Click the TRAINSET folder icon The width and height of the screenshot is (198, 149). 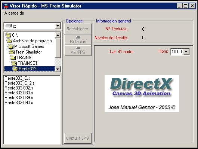pyautogui.click(x=14, y=63)
